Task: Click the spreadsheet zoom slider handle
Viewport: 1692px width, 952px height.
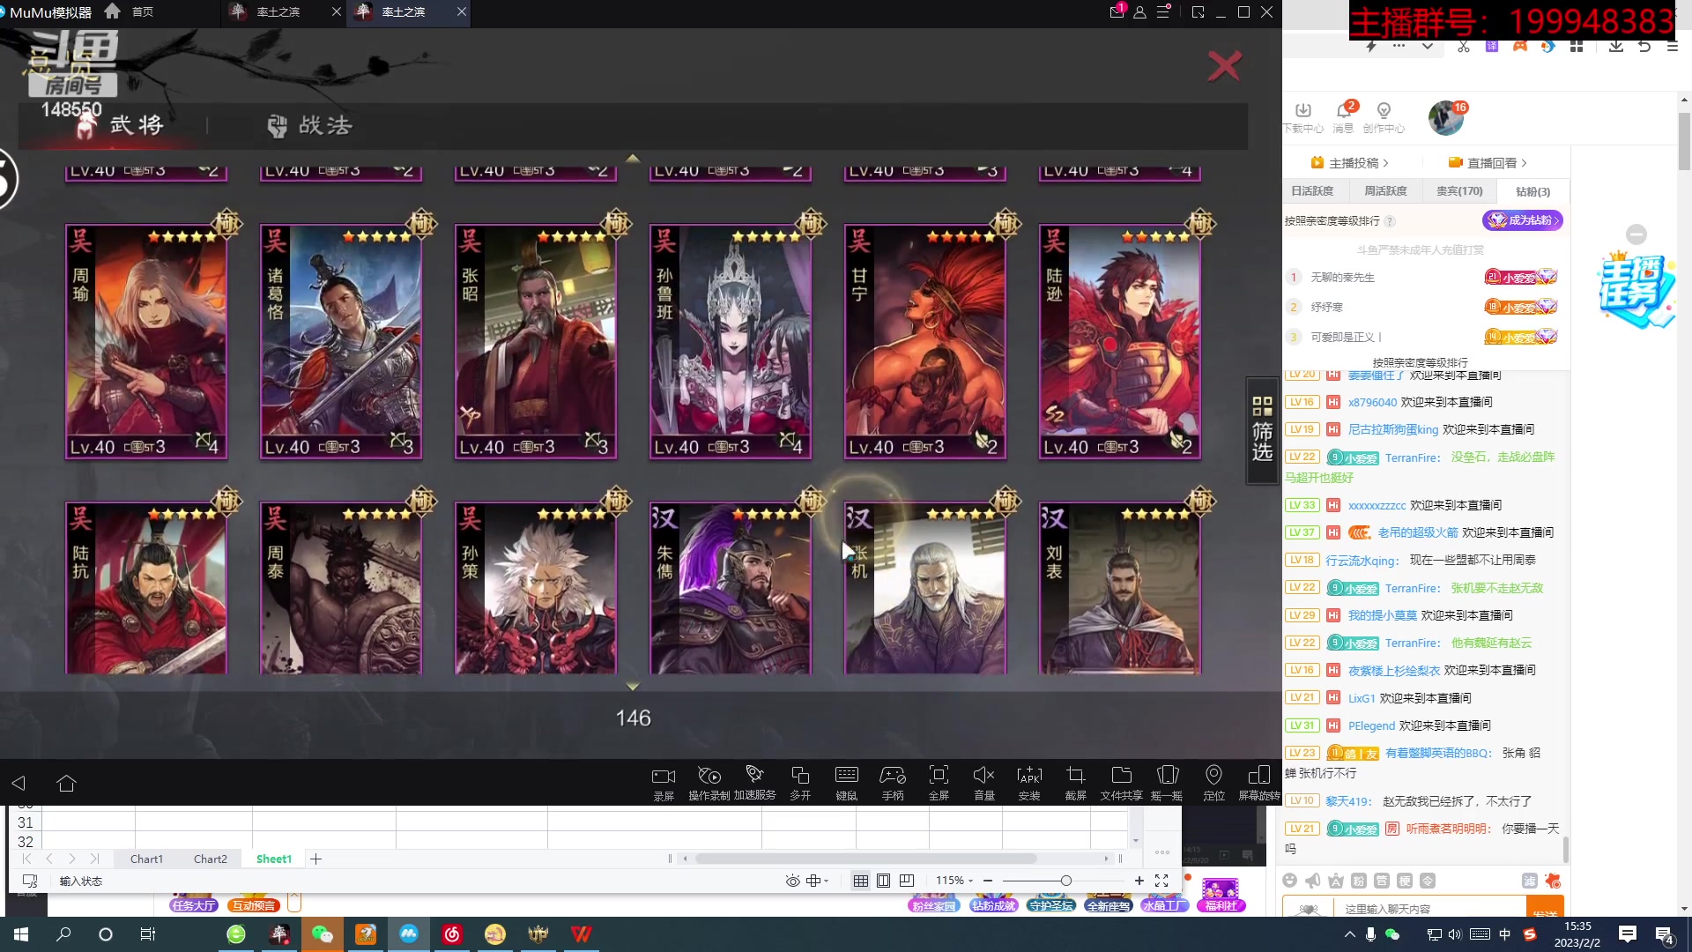Action: pos(1066,881)
